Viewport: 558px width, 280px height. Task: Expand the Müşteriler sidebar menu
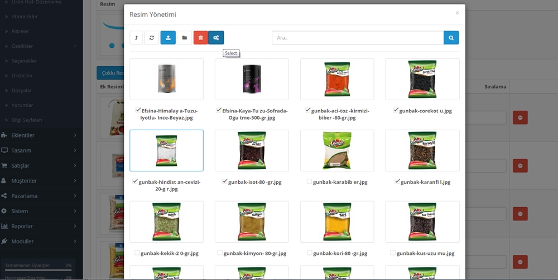(x=41, y=180)
